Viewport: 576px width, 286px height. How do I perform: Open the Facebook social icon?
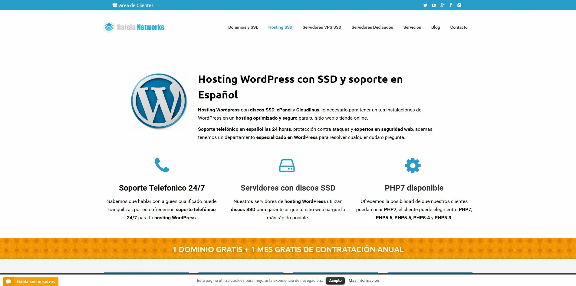(451, 5)
